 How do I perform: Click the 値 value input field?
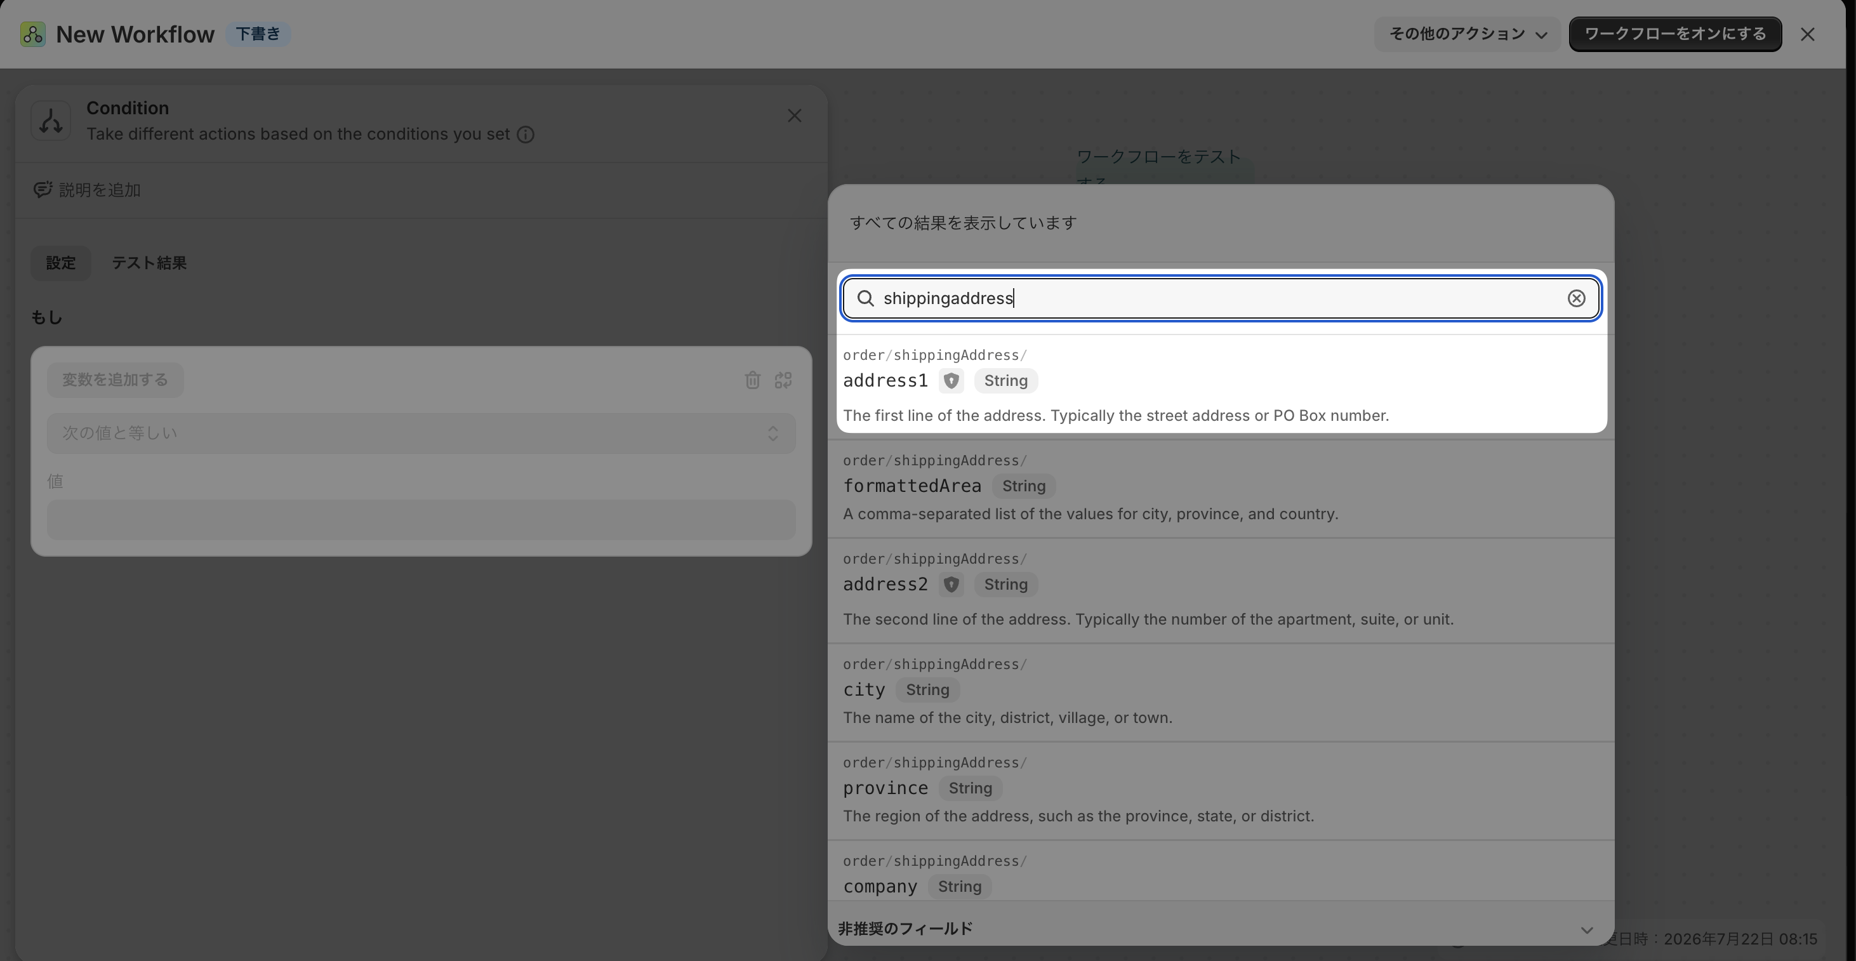coord(421,519)
